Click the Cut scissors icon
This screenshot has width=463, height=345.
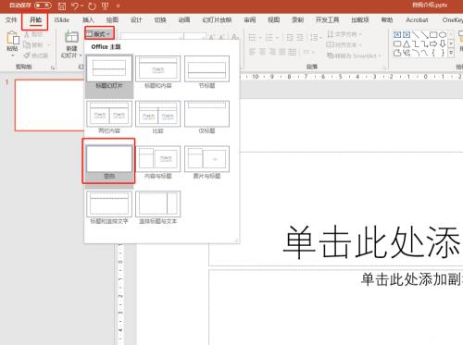27,34
